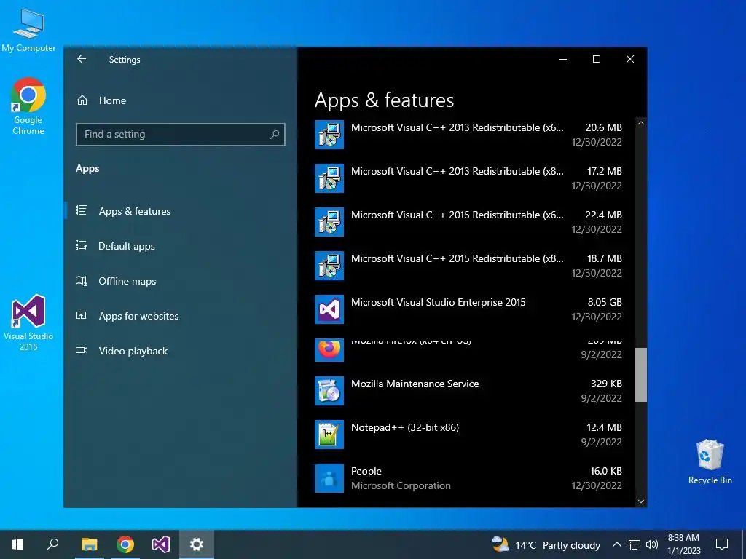Viewport: 746px width, 559px height.
Task: Click the scrollbar down arrow in apps list
Action: [x=641, y=501]
